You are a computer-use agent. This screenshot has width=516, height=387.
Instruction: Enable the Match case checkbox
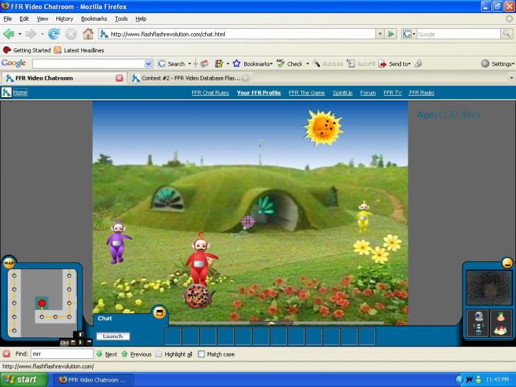[201, 354]
